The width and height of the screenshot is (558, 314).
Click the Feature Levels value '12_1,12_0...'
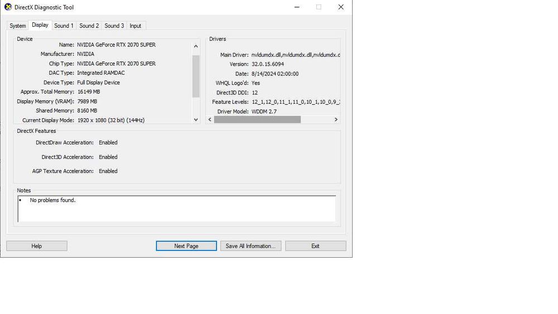pyautogui.click(x=296, y=102)
